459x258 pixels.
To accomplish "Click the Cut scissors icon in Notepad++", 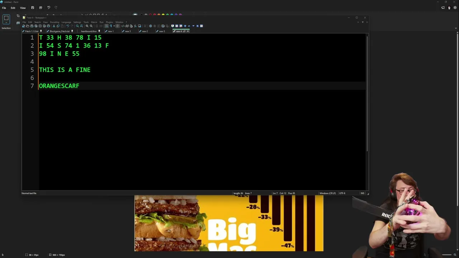I will 54,26.
